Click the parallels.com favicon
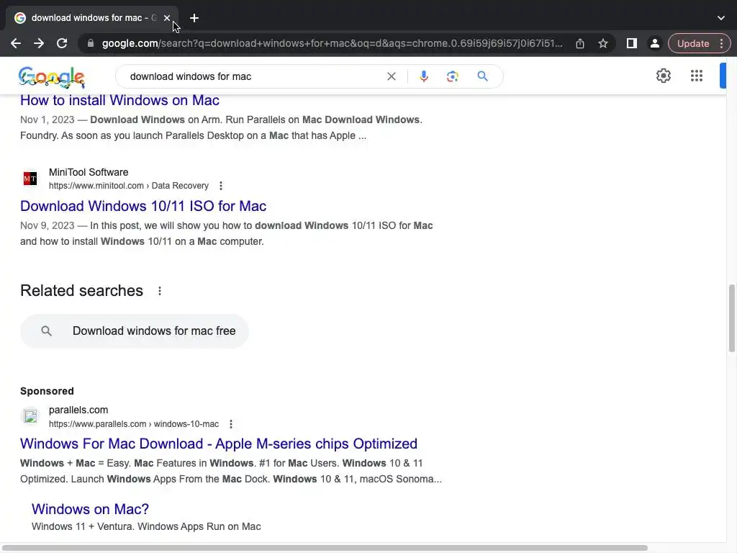 pos(30,416)
